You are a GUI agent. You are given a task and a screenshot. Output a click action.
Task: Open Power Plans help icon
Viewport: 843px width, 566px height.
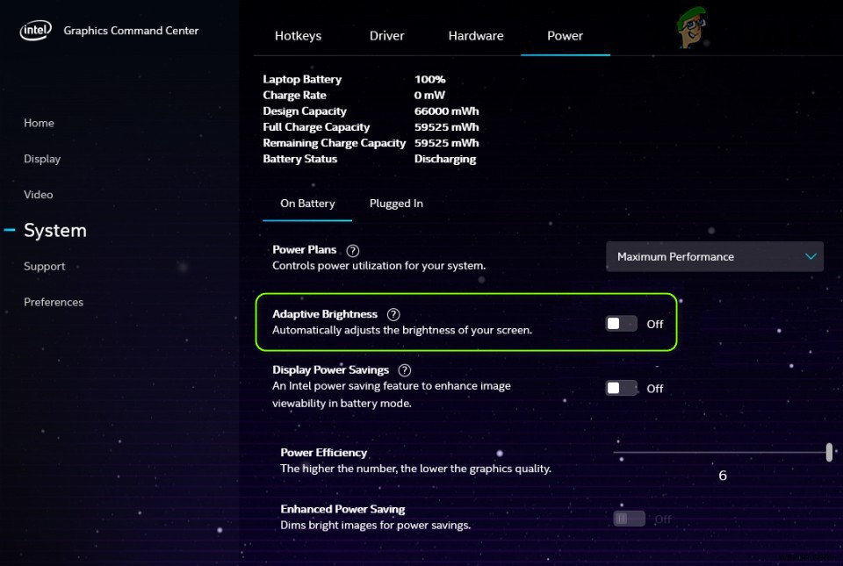pyautogui.click(x=353, y=250)
